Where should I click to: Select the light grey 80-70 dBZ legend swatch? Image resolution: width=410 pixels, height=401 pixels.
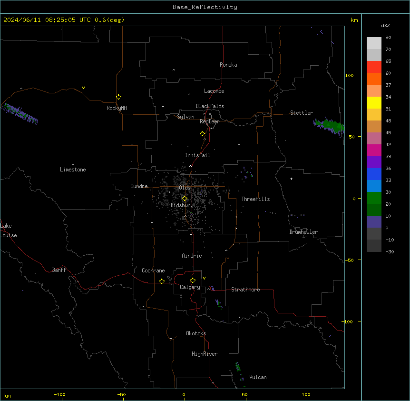coord(374,43)
